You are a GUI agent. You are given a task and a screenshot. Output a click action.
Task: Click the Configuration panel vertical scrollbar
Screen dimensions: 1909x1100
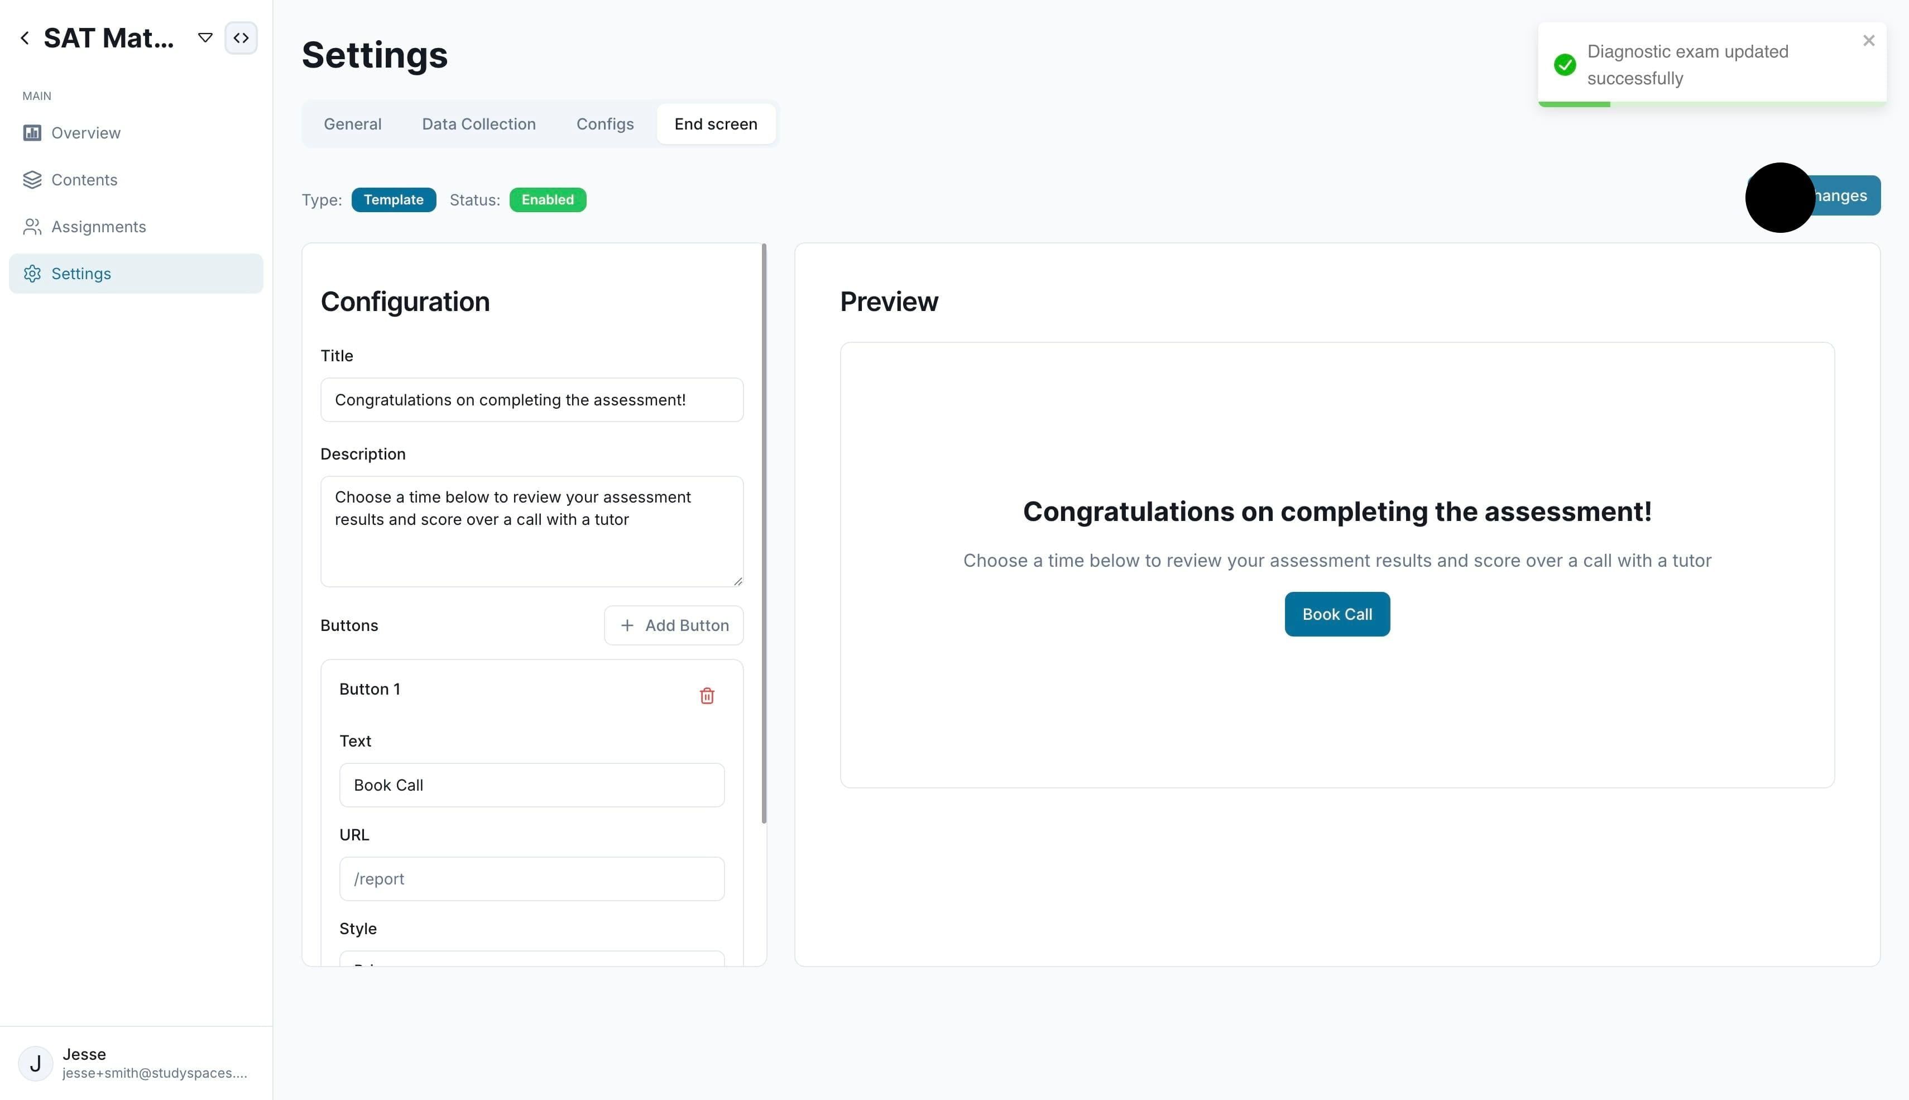(764, 533)
